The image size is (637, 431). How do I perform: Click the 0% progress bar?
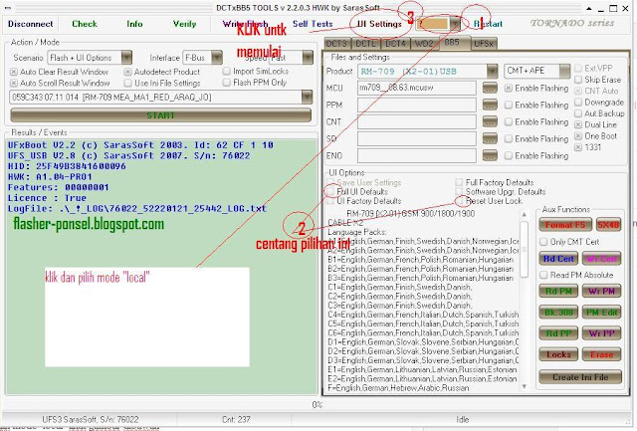pos(317,404)
